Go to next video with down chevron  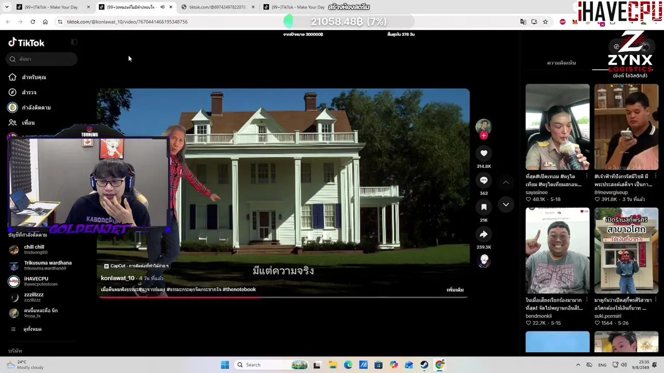tap(506, 205)
